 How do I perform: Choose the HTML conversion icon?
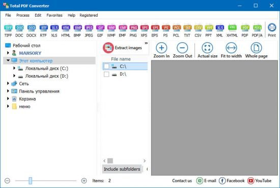click(x=66, y=30)
